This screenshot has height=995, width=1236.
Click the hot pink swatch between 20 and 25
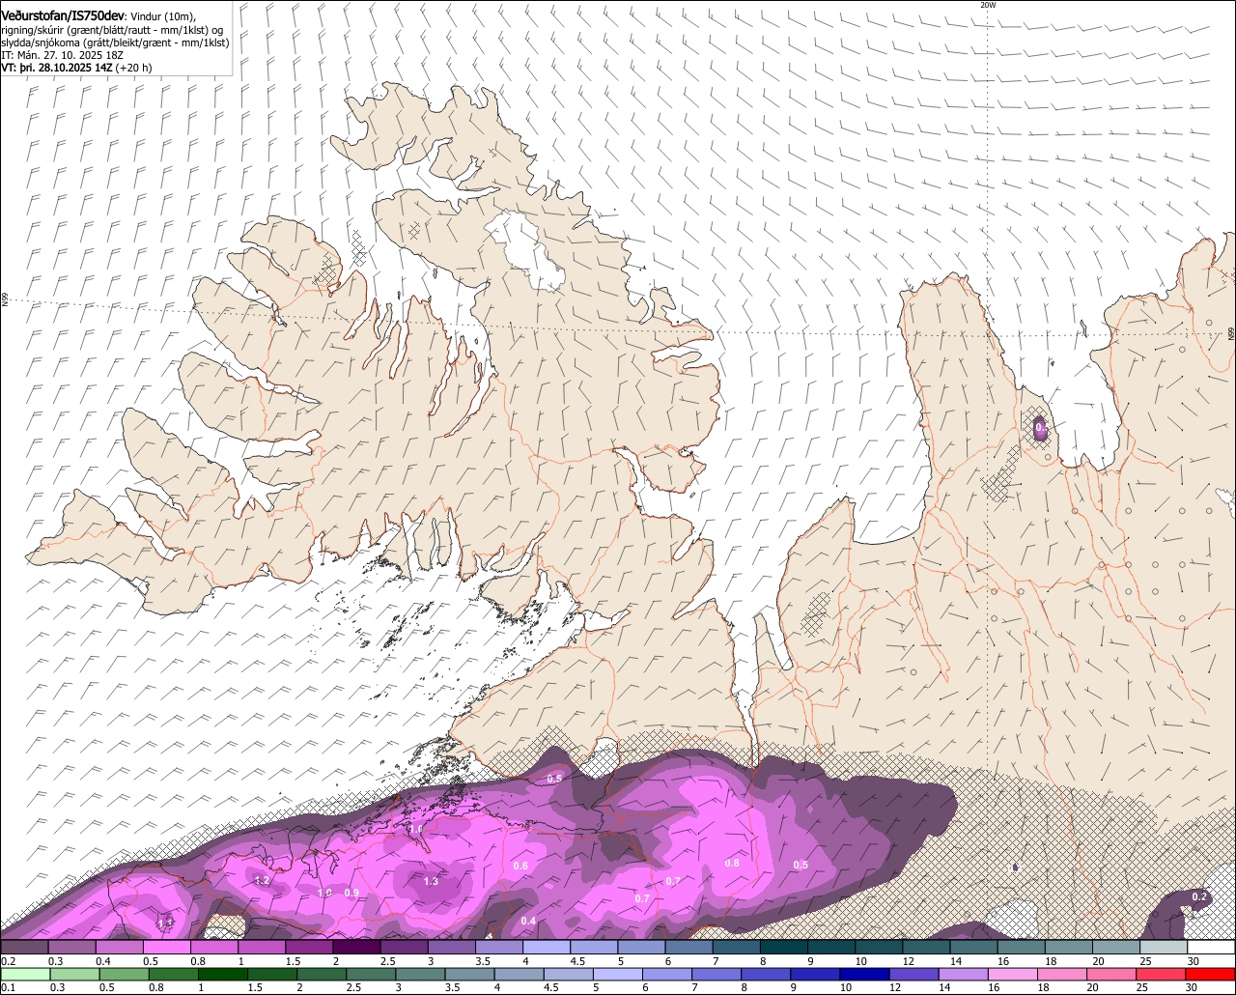coord(1110,974)
